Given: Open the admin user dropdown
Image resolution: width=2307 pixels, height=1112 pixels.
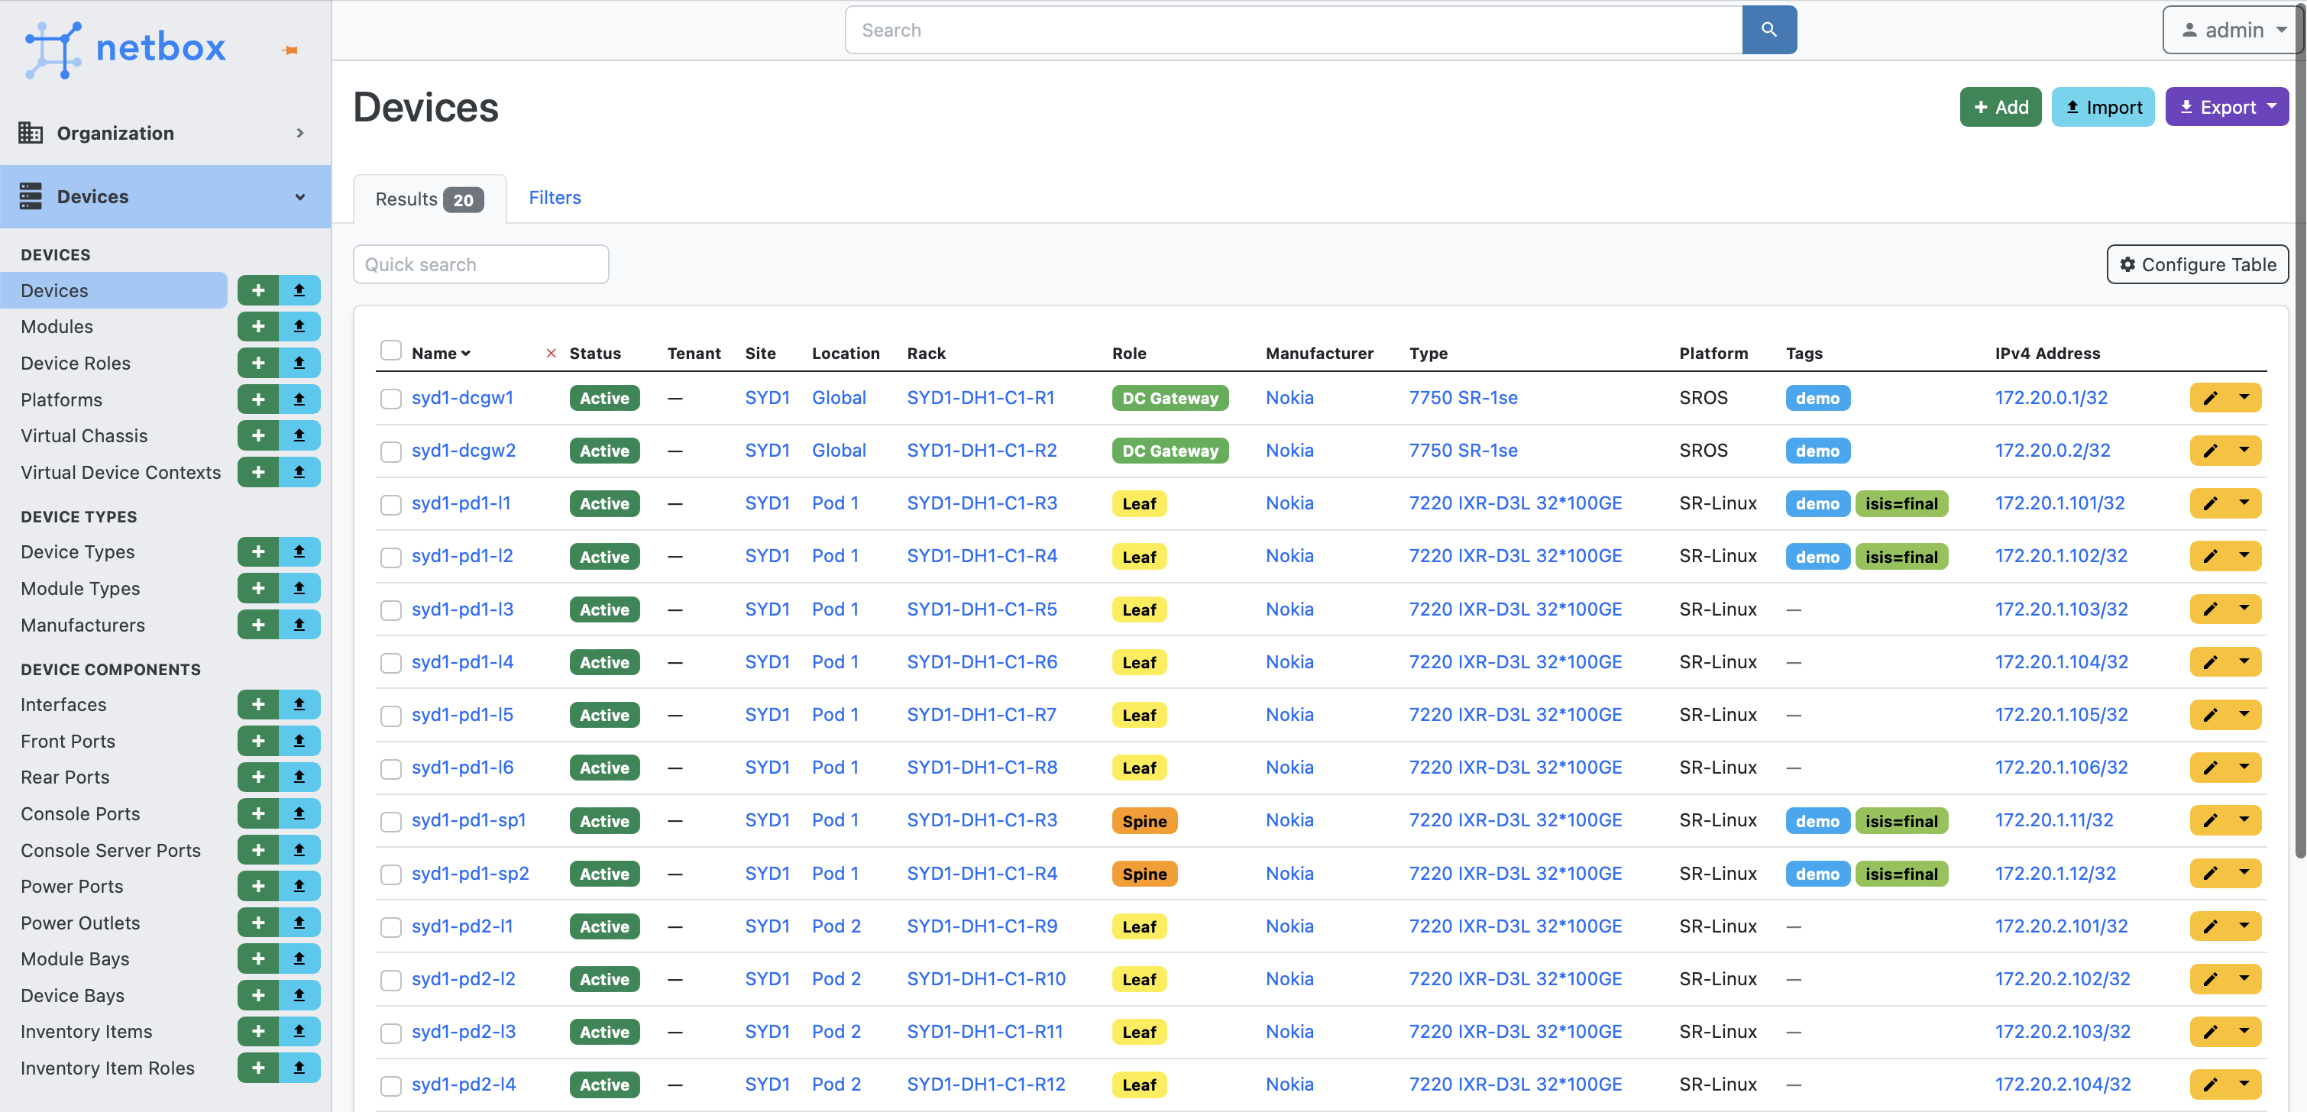Looking at the screenshot, I should [x=2234, y=30].
